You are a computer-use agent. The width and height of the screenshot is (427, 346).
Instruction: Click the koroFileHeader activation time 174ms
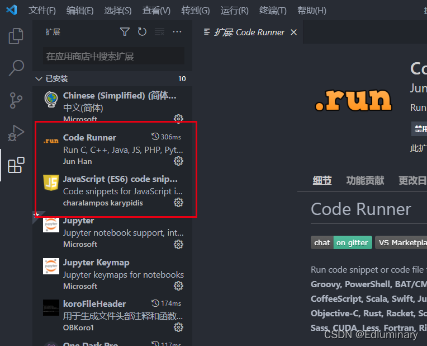167,303
